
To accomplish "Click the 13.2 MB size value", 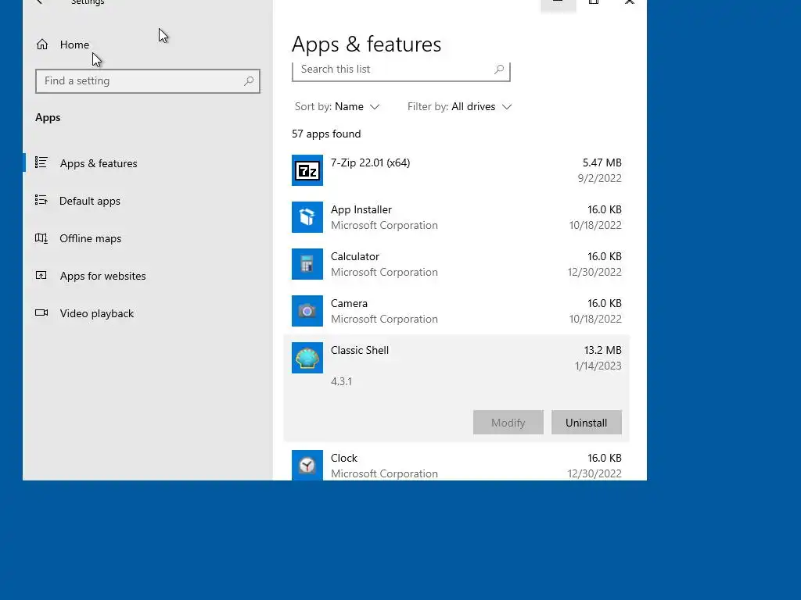I will point(603,350).
